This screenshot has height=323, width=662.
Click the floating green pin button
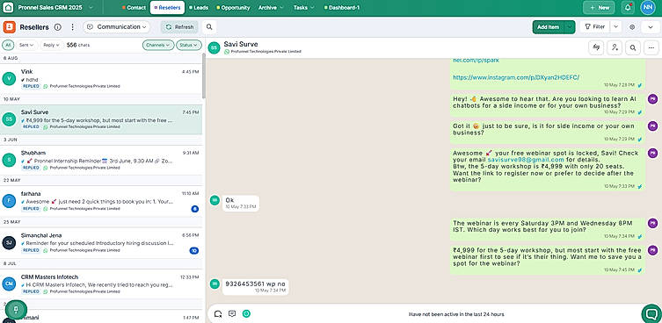coord(16,310)
